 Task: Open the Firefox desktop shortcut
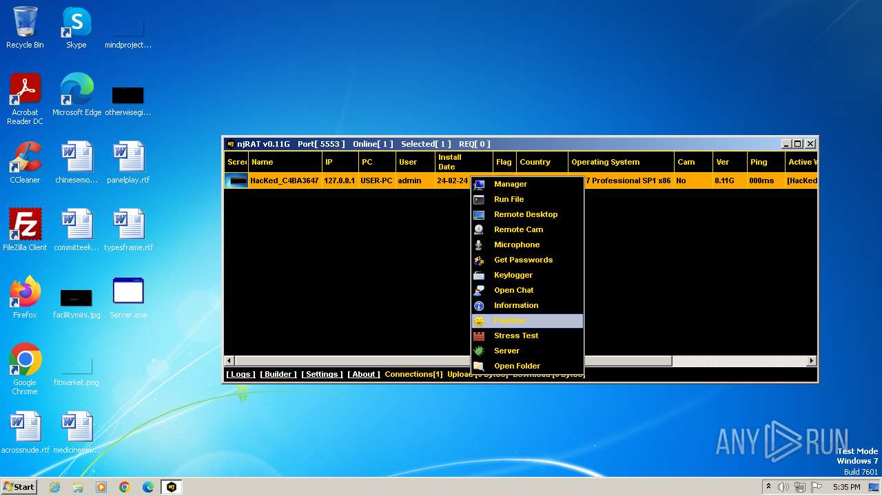[x=25, y=298]
